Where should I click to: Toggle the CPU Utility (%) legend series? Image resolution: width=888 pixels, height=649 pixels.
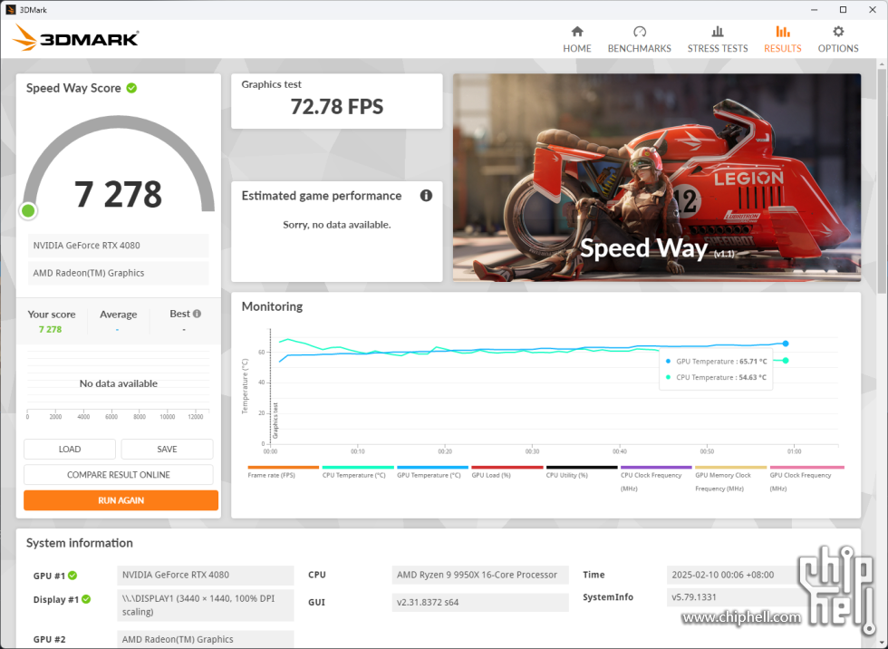point(581,472)
